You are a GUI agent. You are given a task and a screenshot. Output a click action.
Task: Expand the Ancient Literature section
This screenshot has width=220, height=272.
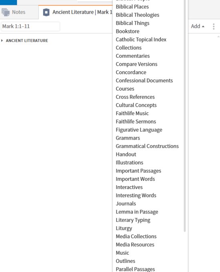click(2, 41)
